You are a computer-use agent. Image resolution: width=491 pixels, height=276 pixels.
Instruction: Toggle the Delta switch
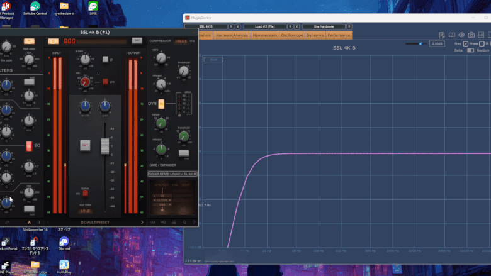pyautogui.click(x=470, y=50)
